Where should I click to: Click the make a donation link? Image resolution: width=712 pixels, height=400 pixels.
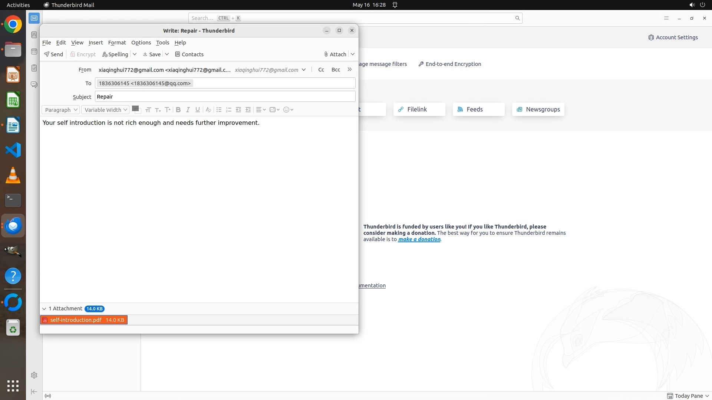419,239
